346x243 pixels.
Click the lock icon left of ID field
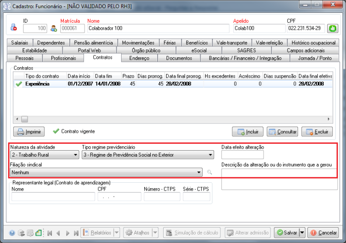pos(13,28)
